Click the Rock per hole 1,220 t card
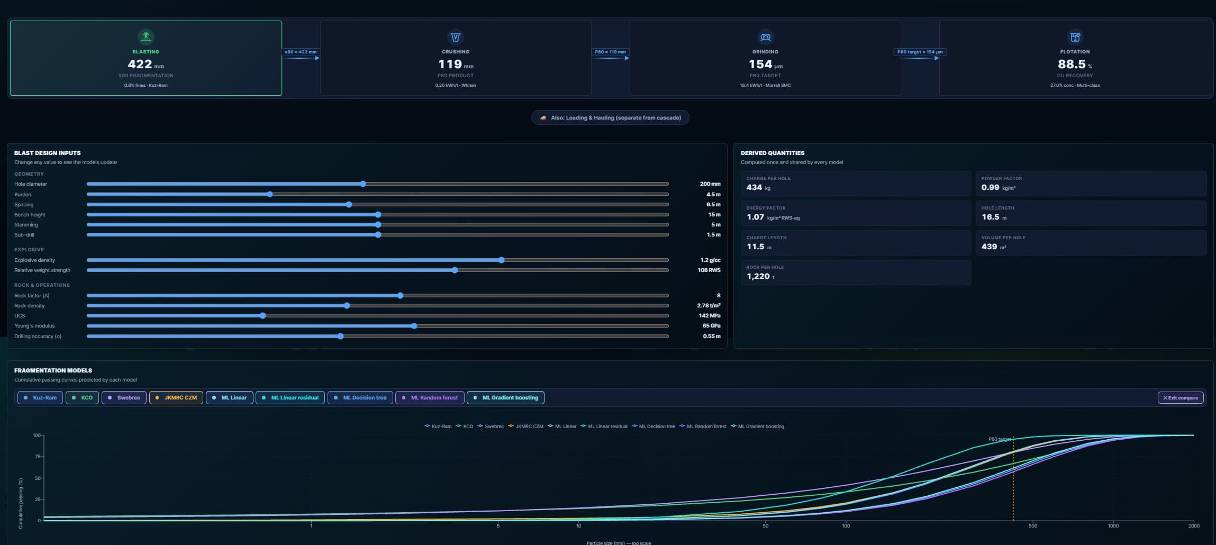Viewport: 1216px width, 545px height. (856, 272)
